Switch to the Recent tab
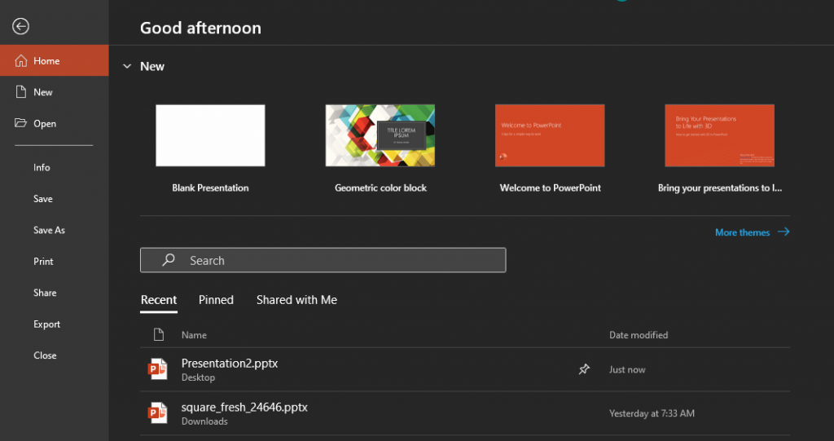 pos(159,300)
